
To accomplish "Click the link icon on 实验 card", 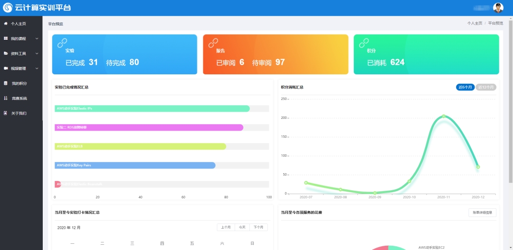I will point(62,43).
